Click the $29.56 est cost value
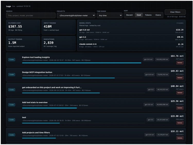 click(177, 101)
